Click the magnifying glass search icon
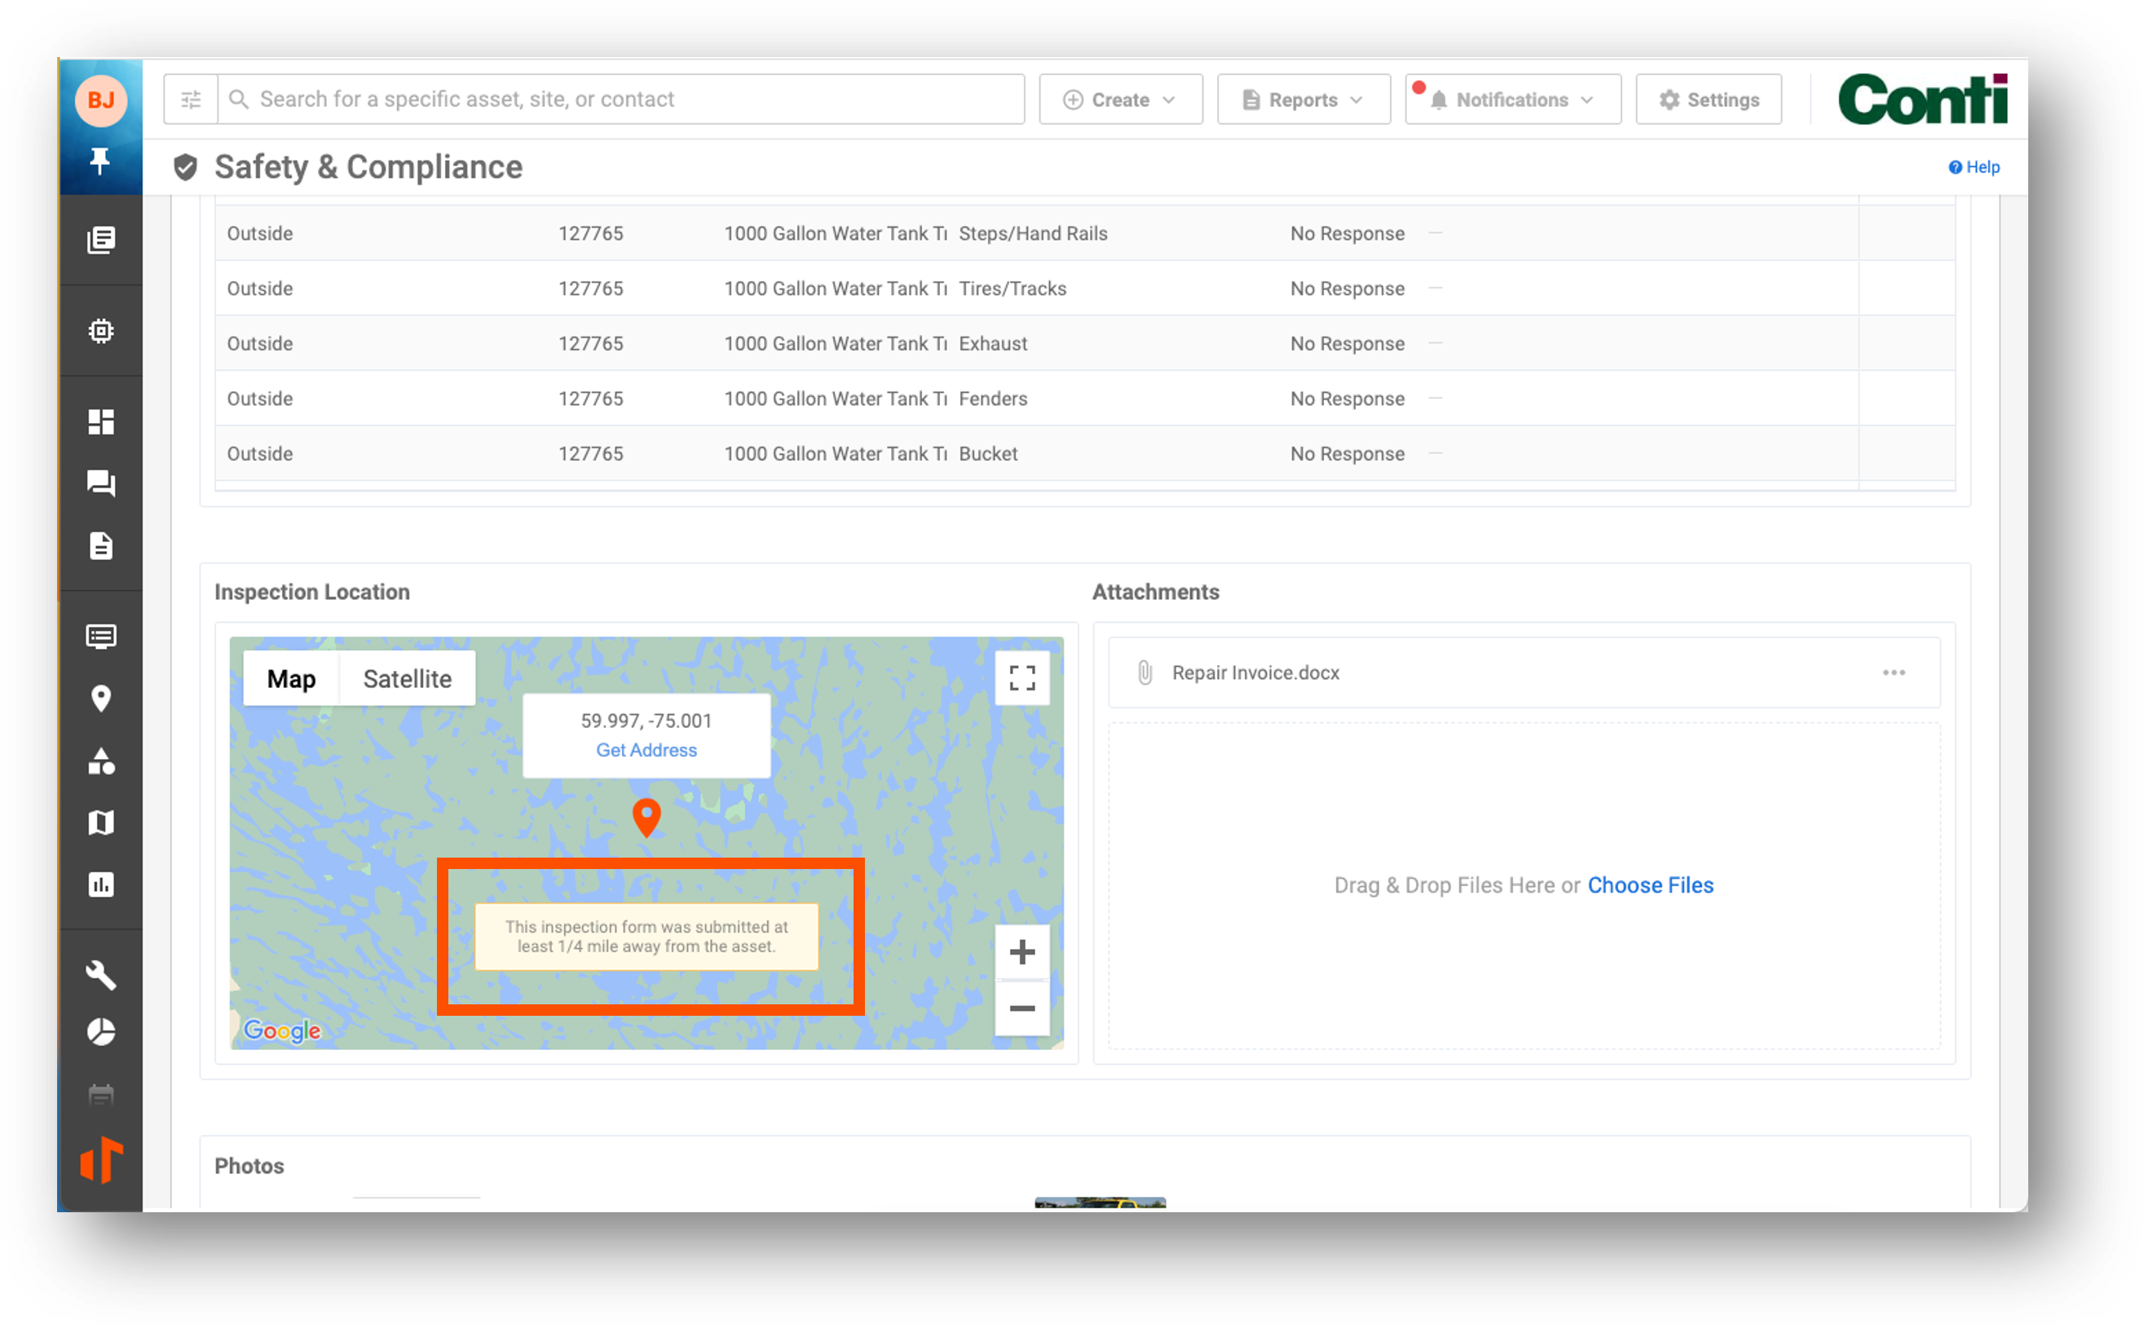Viewport: 2144px width, 1328px height. 238,99
